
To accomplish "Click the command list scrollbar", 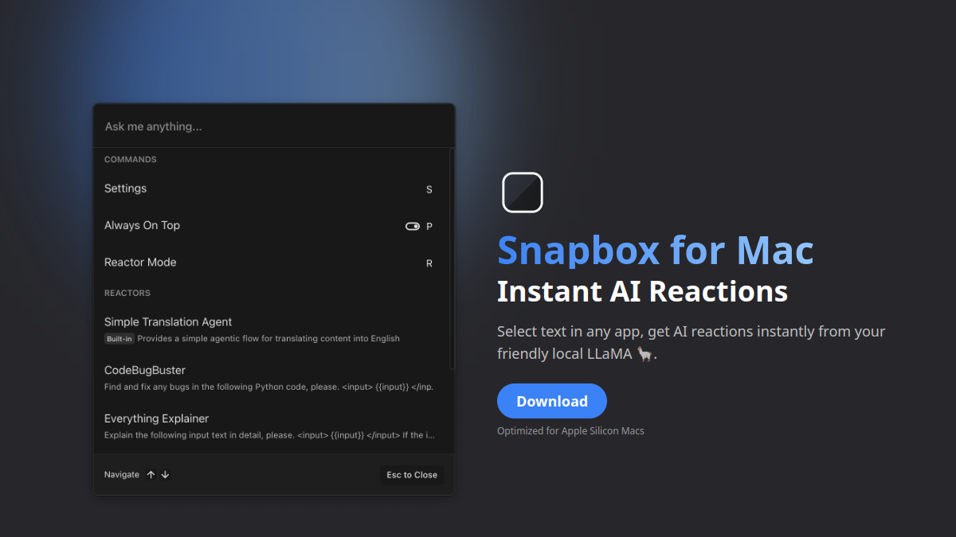I will pos(452,259).
